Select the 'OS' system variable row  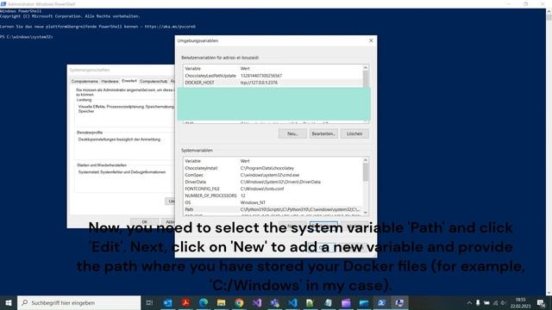[273, 202]
